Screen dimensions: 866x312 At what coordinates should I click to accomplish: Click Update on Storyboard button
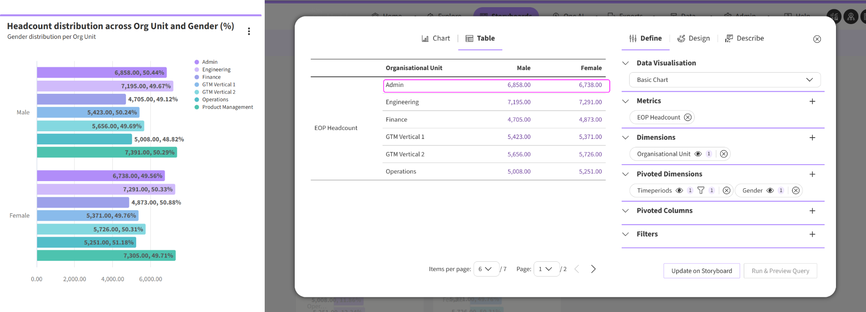[x=702, y=271]
